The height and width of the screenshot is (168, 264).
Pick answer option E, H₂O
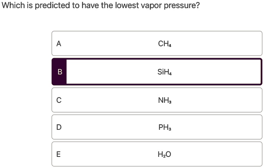(157, 154)
